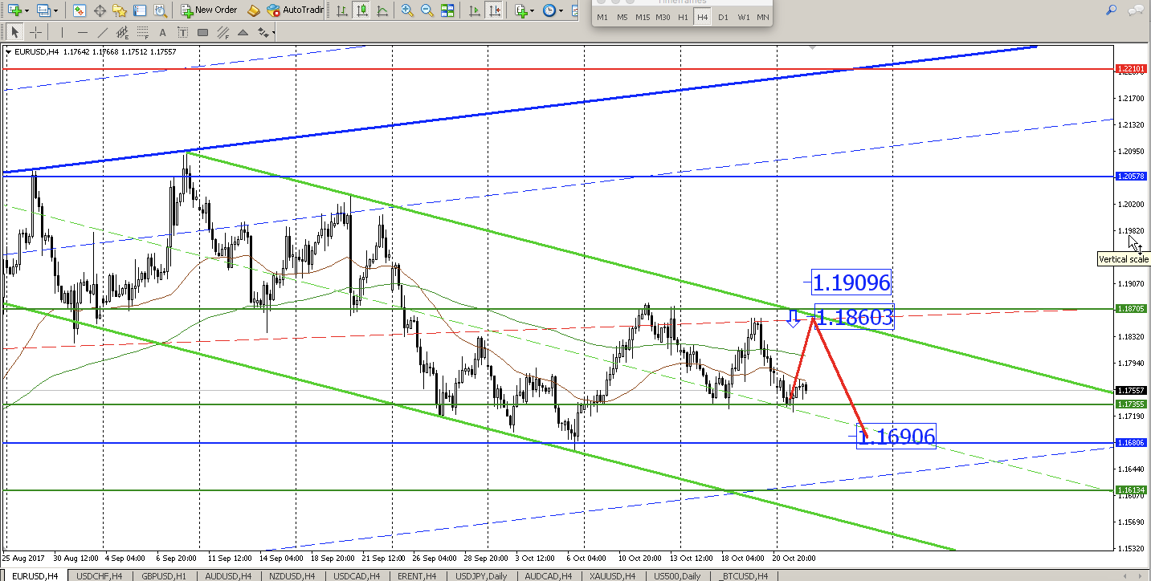The height and width of the screenshot is (581, 1151).
Task: Click the 1.18603 price label
Action: click(x=853, y=317)
